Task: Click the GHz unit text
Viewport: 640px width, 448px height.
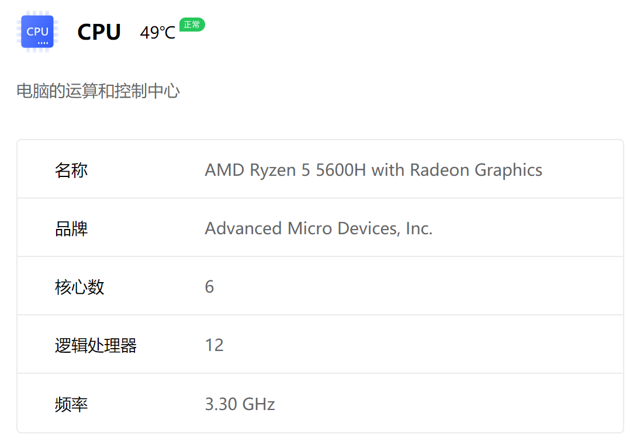Action: coord(258,404)
